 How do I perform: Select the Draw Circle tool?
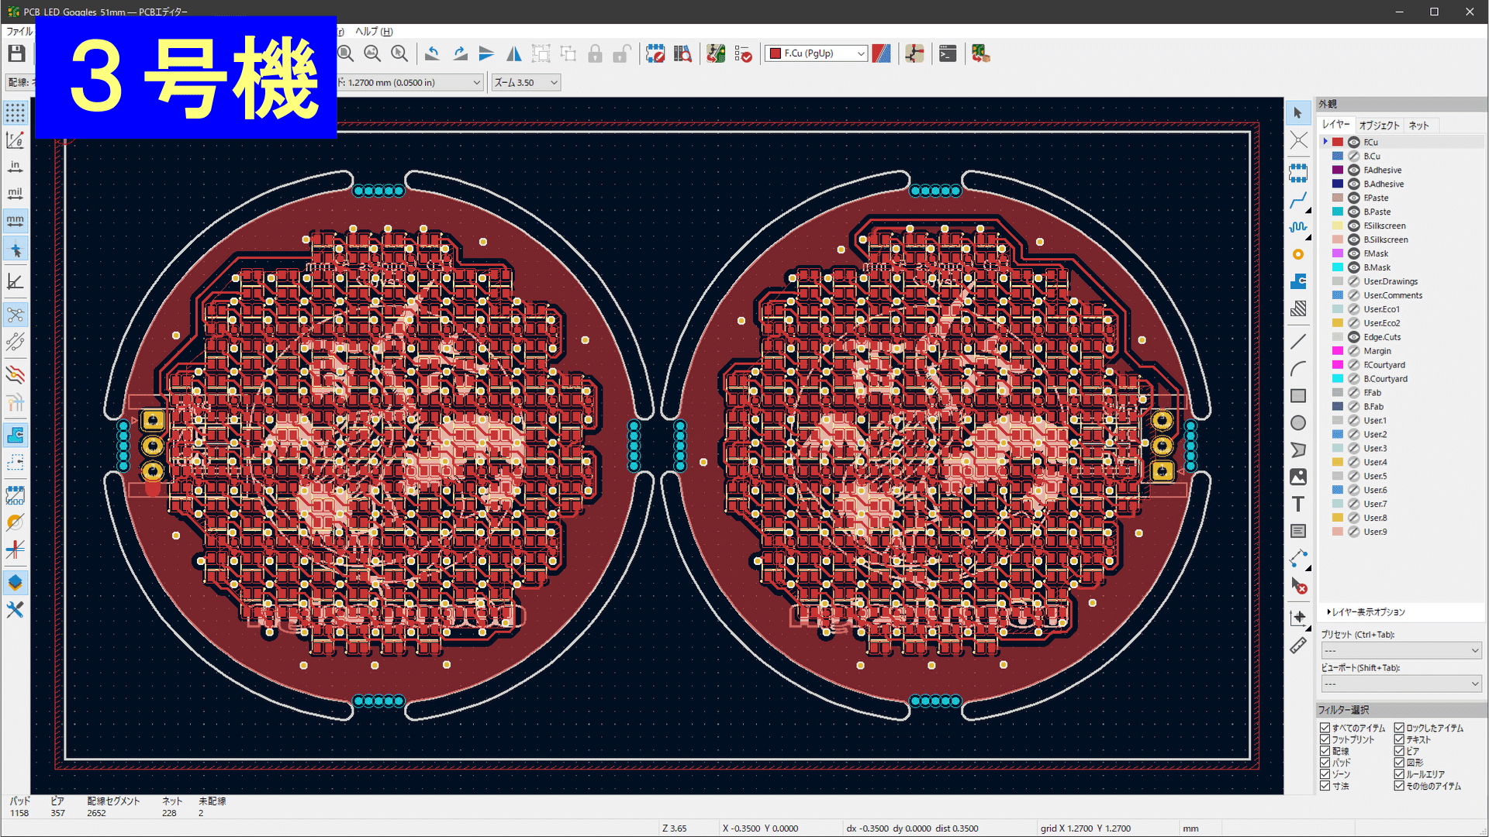(x=1298, y=423)
